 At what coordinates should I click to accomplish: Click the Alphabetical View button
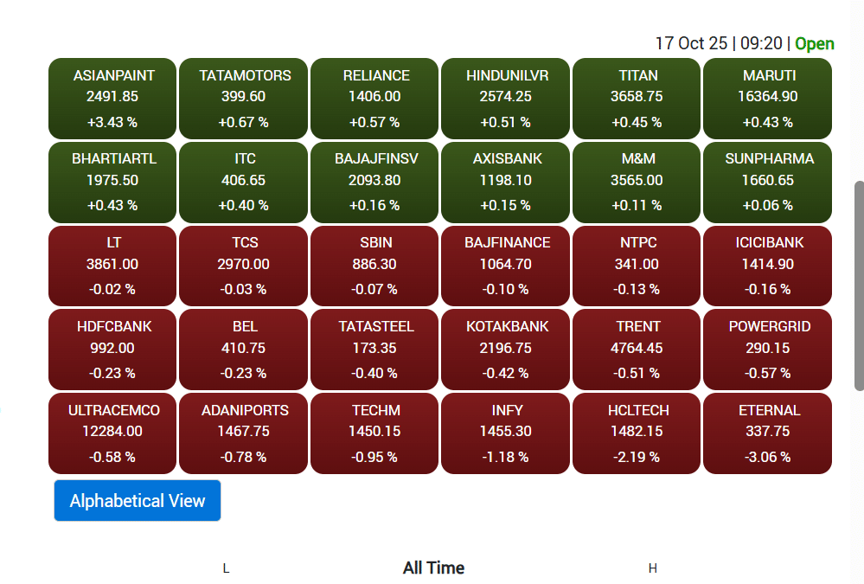138,501
